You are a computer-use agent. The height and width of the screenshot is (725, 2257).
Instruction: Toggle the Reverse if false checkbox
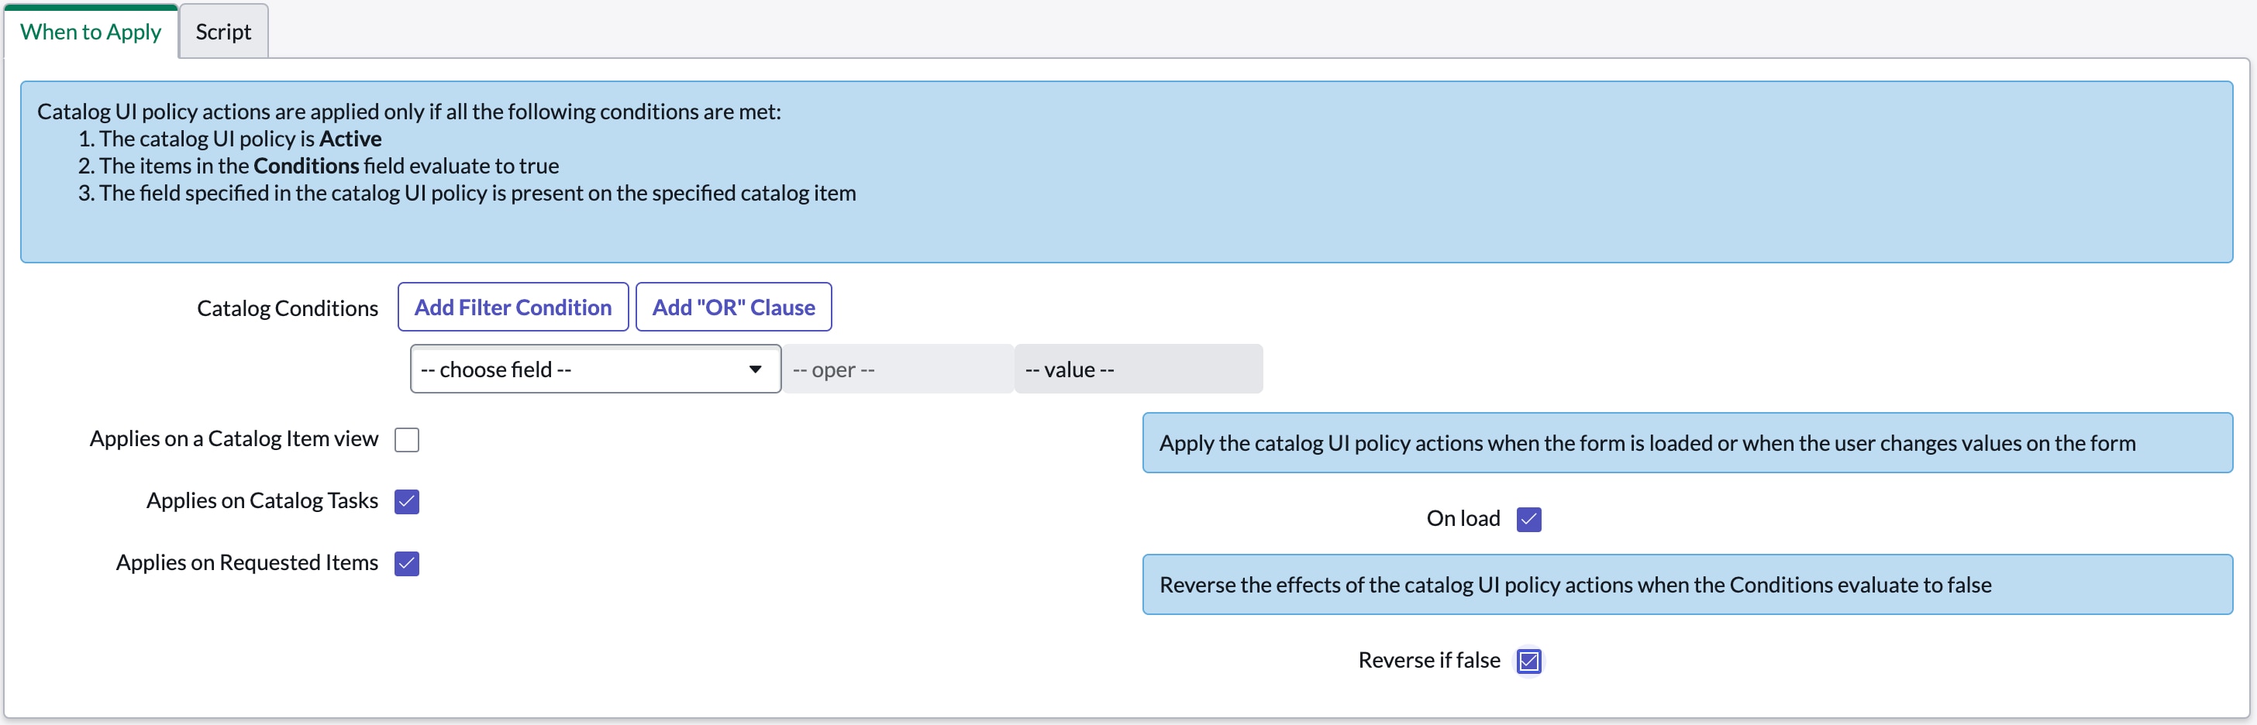click(1528, 661)
